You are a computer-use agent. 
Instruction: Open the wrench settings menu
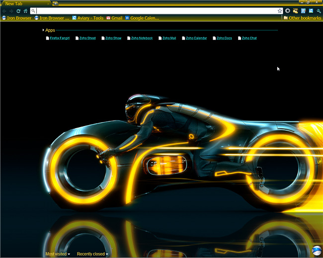pyautogui.click(x=319, y=11)
